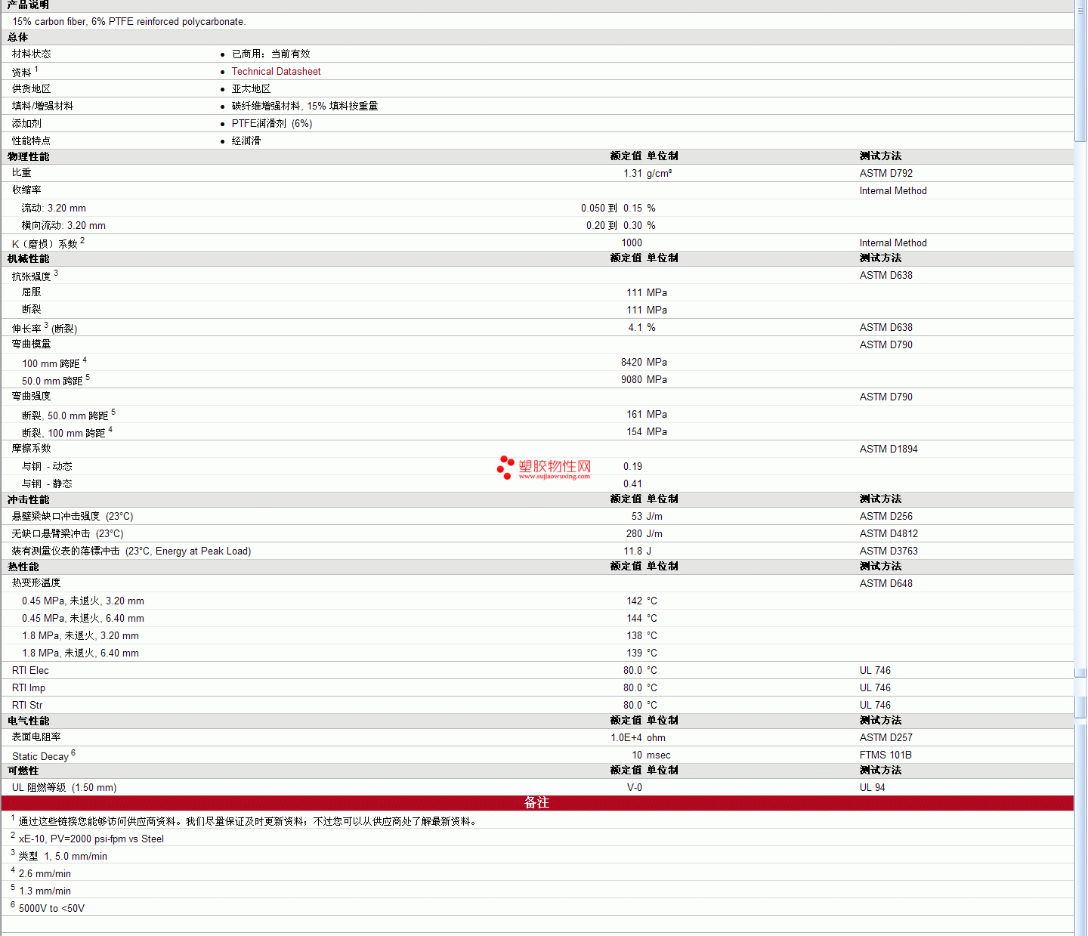Click the UL 94 test method cell
This screenshot has width=1088, height=936.
click(x=872, y=788)
